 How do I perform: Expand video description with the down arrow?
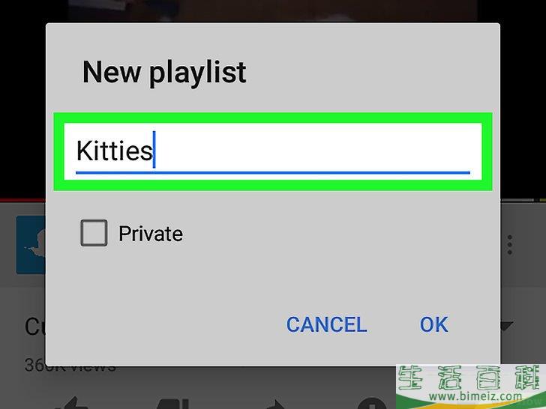tap(507, 327)
